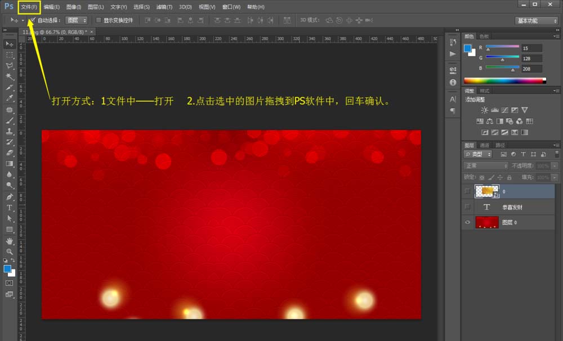Hide the 图层 0 layer
The image size is (563, 341).
467,222
